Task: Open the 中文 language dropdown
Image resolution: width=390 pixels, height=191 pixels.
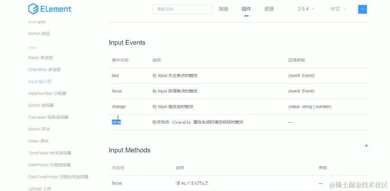Action: (x=338, y=9)
